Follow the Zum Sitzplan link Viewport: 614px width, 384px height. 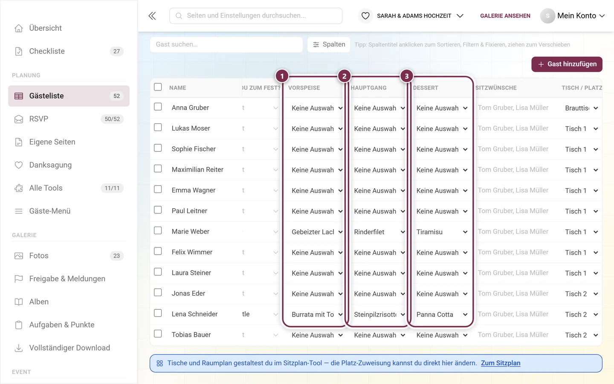501,363
